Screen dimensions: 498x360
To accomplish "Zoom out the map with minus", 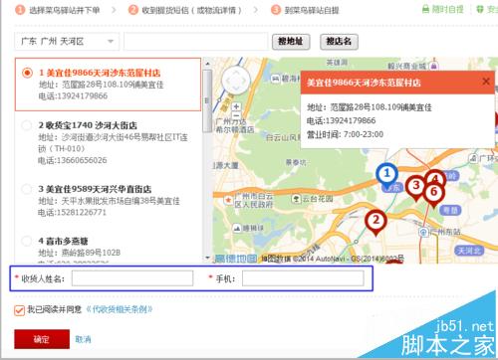I will coord(236,115).
